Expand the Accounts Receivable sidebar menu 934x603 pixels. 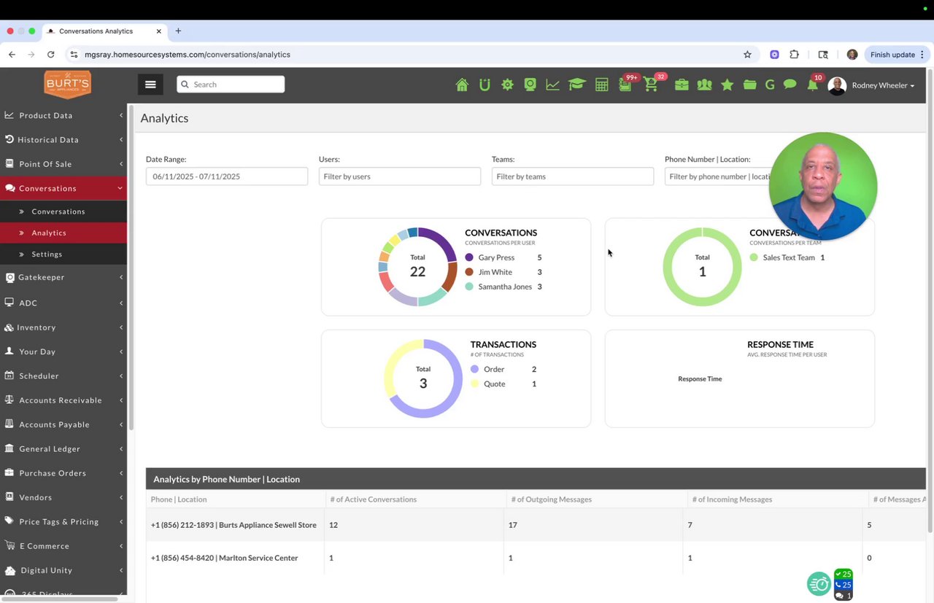[63, 400]
